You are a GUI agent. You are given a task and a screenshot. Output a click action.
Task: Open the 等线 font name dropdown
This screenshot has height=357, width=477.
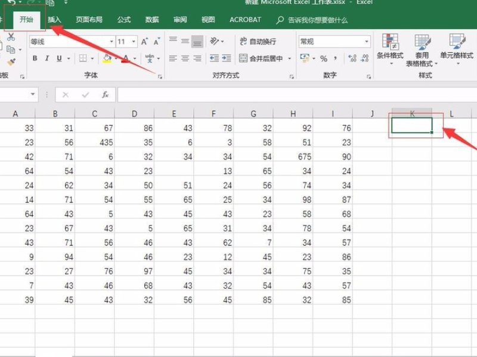pyautogui.click(x=110, y=42)
